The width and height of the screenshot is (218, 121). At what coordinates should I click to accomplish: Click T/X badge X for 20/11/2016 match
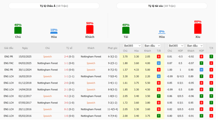click(x=211, y=109)
